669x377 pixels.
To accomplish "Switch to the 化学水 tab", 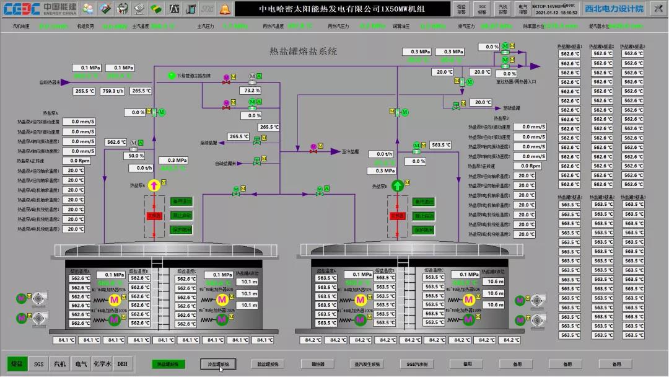I will tap(102, 364).
